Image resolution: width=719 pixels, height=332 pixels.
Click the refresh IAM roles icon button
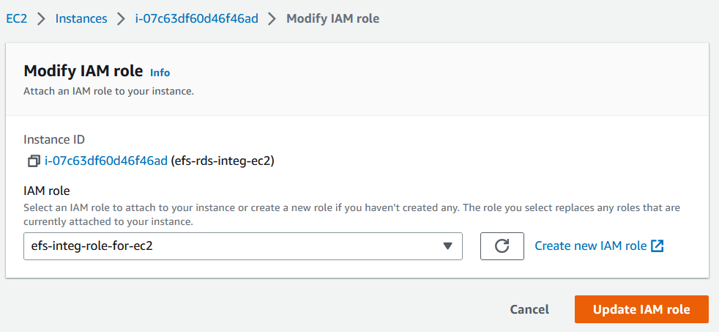pyautogui.click(x=502, y=246)
